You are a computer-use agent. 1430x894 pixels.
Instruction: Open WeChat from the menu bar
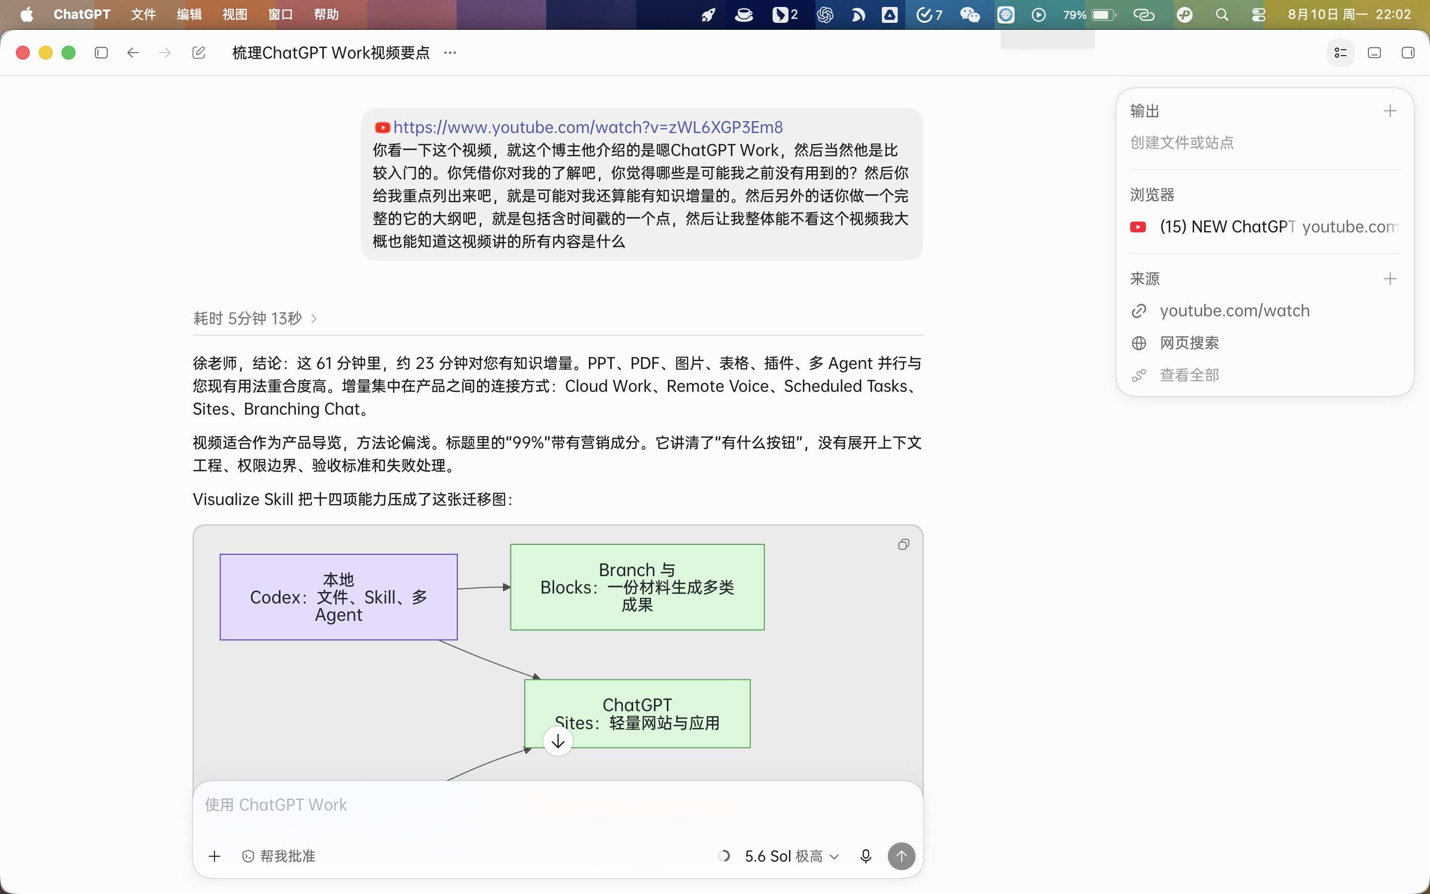click(x=970, y=15)
